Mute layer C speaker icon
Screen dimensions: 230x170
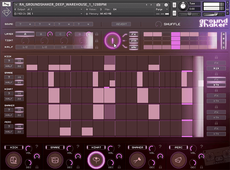pos(69,34)
